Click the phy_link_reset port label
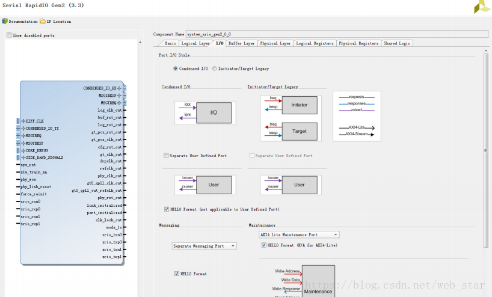492x297 pixels. tap(35, 186)
